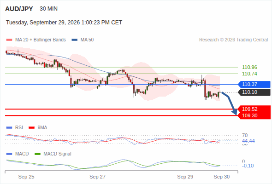The width and height of the screenshot is (272, 184).
Task: Click the 30 MIN timeframe label
Action: click(48, 9)
